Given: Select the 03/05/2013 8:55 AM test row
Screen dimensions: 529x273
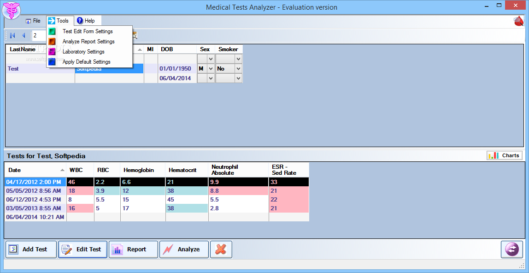Looking at the screenshot, I should click(157, 208).
